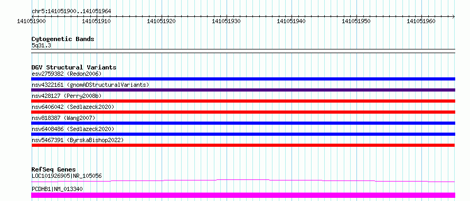Image resolution: width=470 pixels, height=201 pixels.
Task: Open the LOC101926905|NR_105056 gene label
Action: click(x=67, y=176)
